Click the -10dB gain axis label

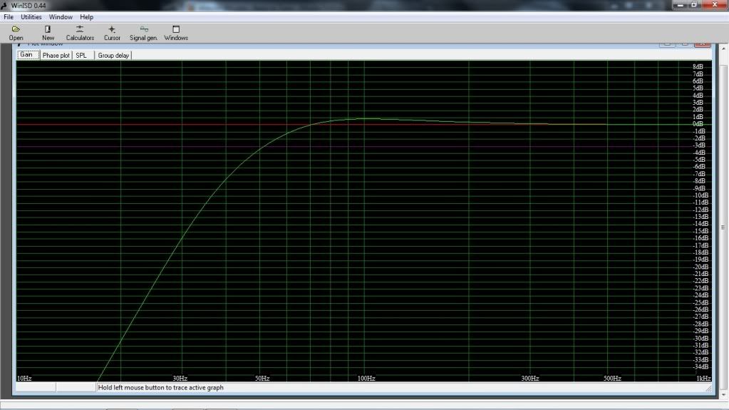tap(700, 195)
